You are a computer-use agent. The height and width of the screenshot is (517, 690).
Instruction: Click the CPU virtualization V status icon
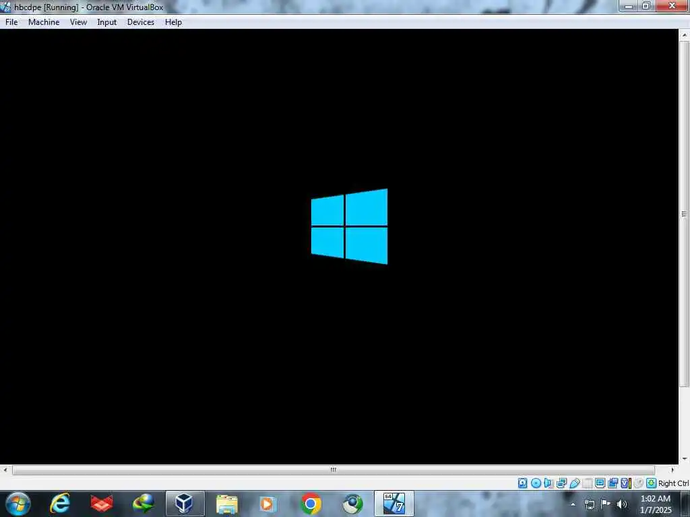tap(625, 483)
